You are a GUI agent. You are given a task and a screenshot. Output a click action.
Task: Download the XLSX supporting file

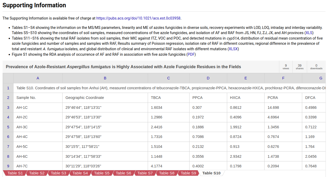[x=233, y=49]
